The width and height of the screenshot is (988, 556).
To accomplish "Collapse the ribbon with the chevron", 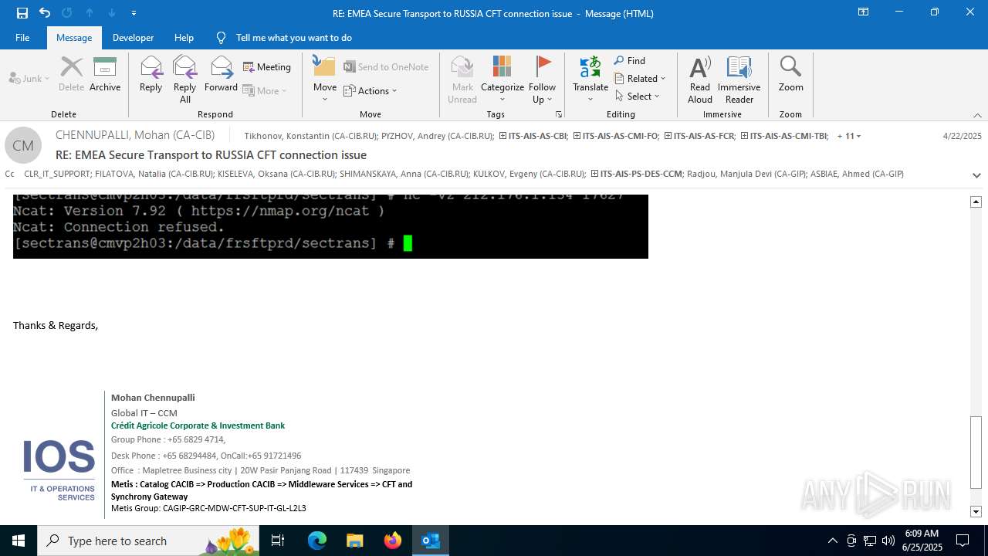I will pos(977,115).
